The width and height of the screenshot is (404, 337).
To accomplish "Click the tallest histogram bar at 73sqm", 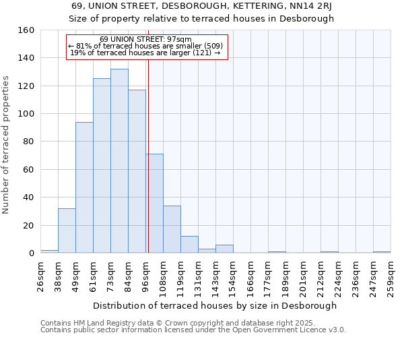I will [x=119, y=162].
